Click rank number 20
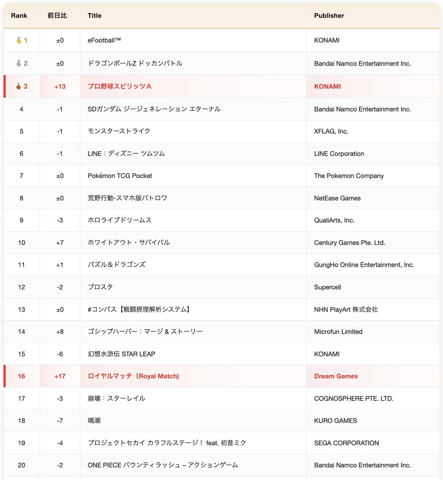 [22, 465]
